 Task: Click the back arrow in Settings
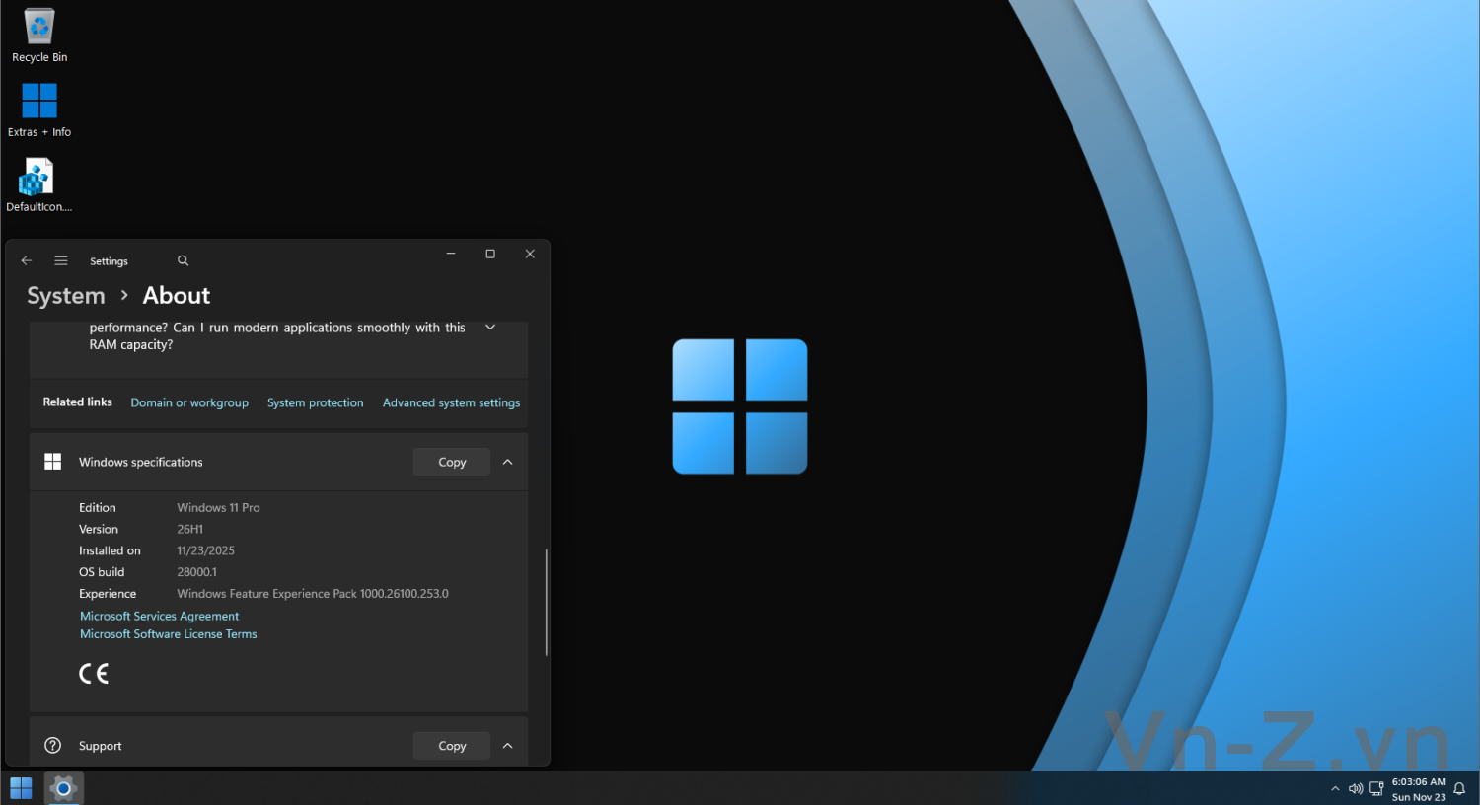pyautogui.click(x=27, y=260)
